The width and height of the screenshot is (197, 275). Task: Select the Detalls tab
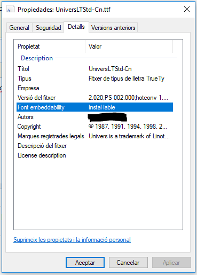point(76,27)
